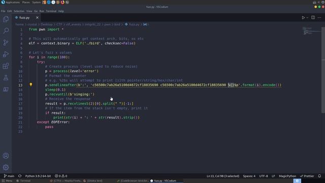Open the Manage gear icon
This screenshot has height=183, width=325.
6,167
